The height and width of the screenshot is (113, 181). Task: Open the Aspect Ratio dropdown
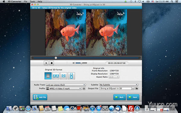tap(114, 77)
